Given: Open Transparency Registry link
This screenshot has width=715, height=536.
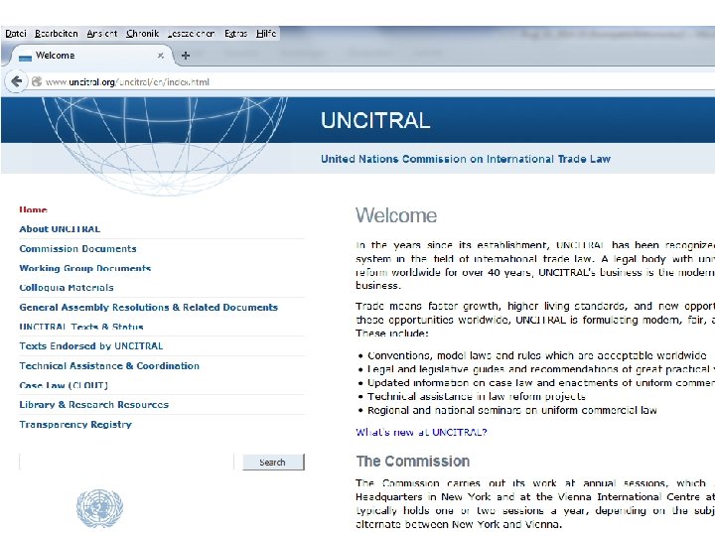Looking at the screenshot, I should point(75,425).
